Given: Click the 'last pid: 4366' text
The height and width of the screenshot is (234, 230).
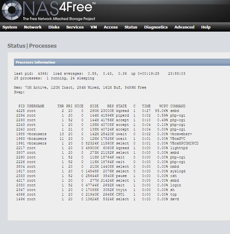Looking at the screenshot, I should click(x=31, y=73).
